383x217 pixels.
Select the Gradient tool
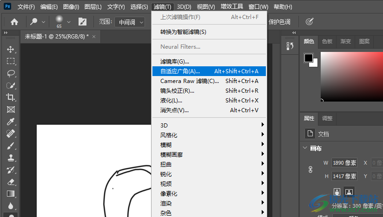tap(11, 194)
